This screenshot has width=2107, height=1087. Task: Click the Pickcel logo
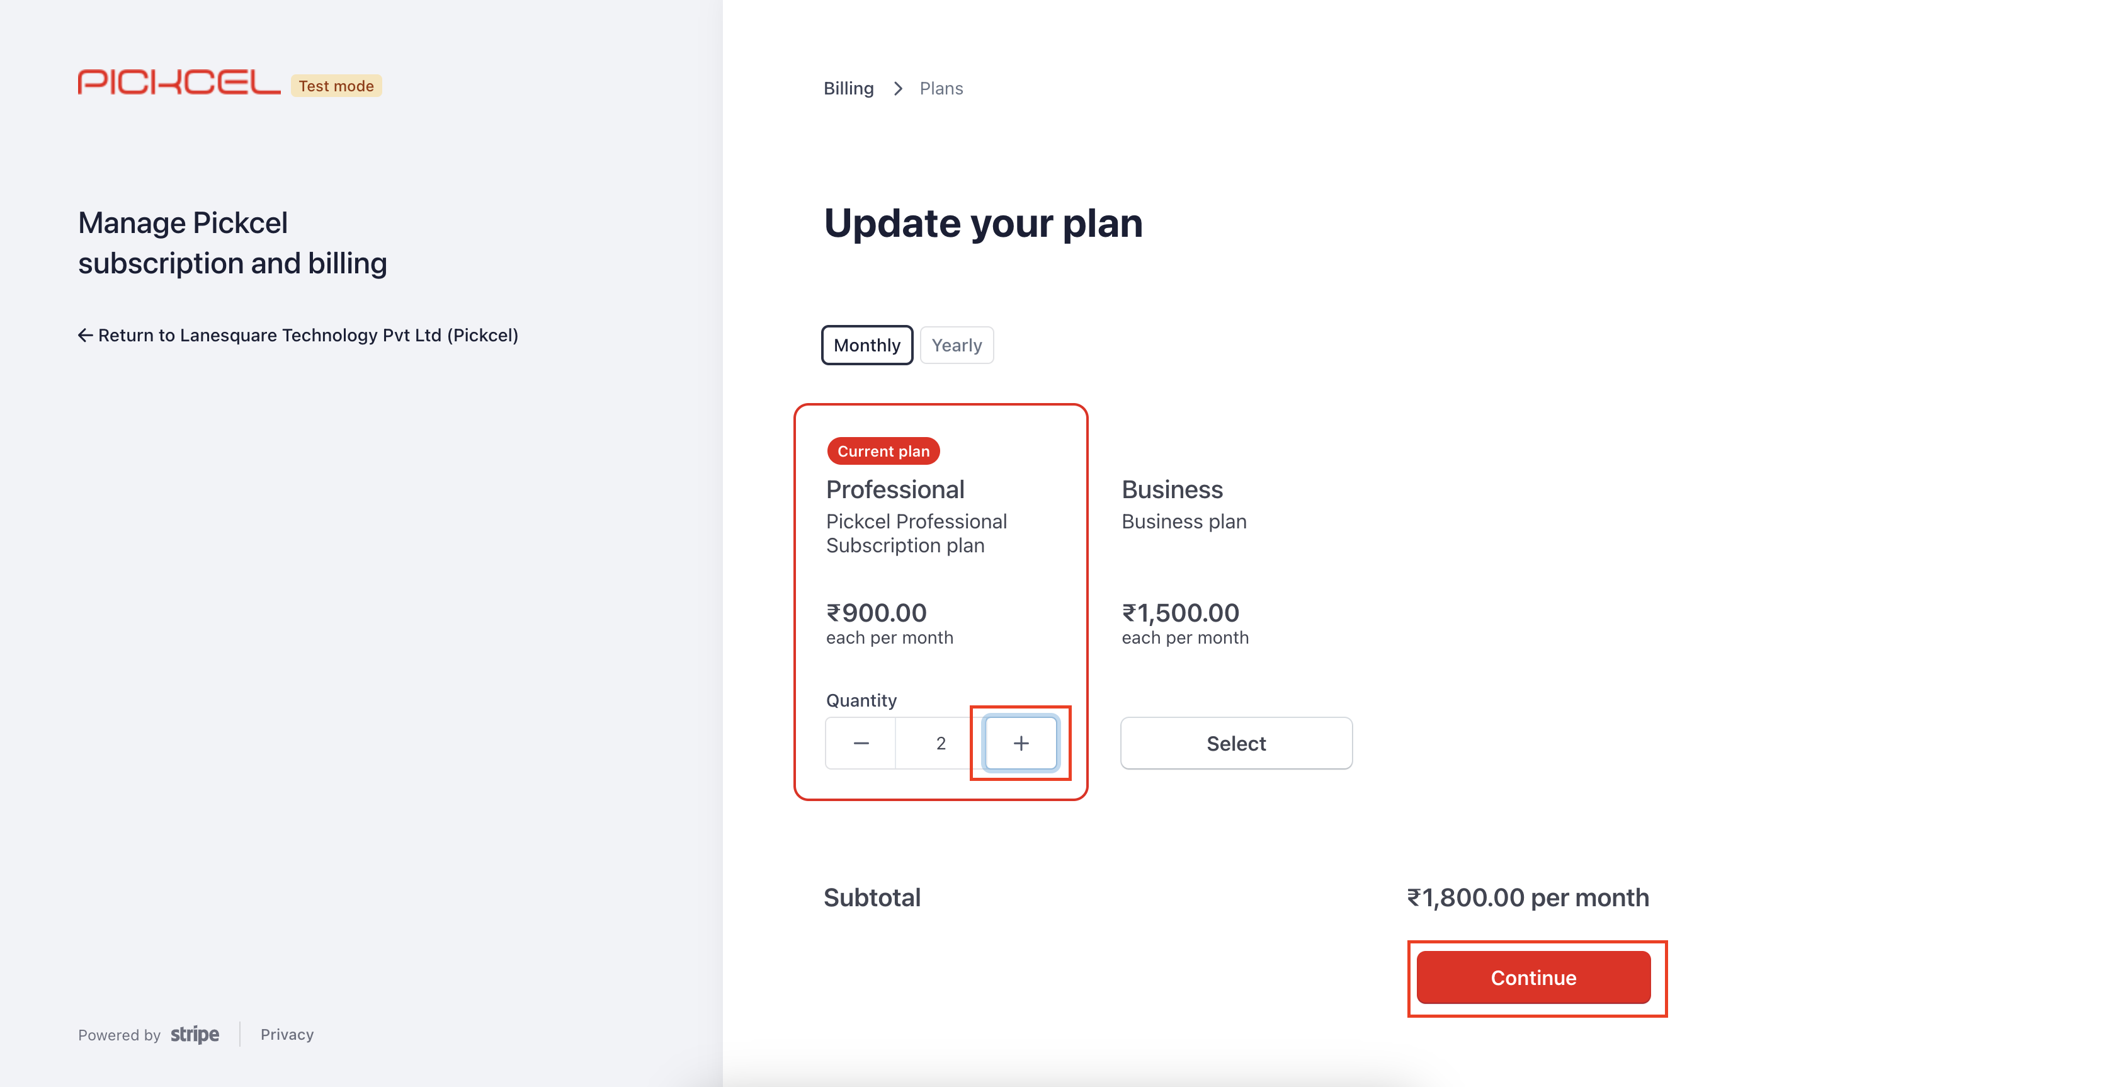pyautogui.click(x=179, y=83)
